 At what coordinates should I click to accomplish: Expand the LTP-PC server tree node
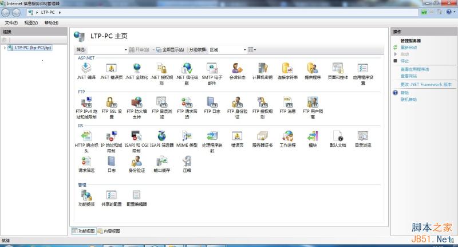click(x=5, y=48)
